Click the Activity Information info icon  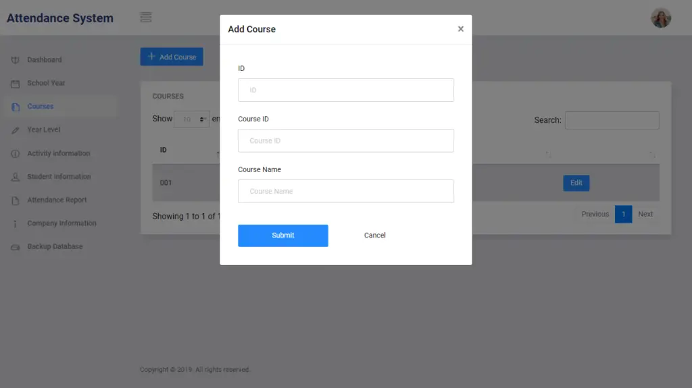click(16, 153)
